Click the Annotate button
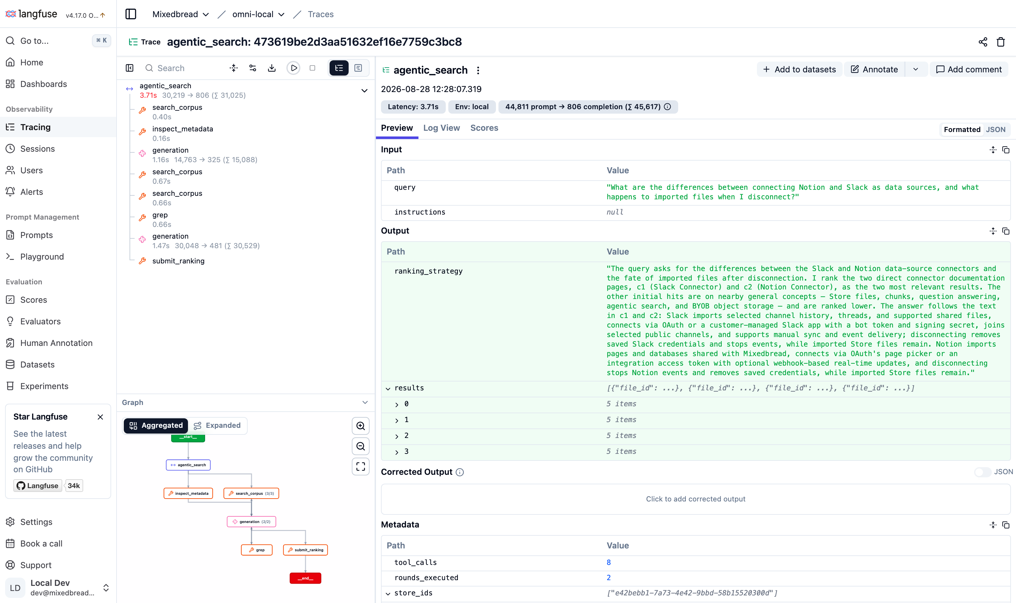Image resolution: width=1016 pixels, height=603 pixels. tap(874, 70)
